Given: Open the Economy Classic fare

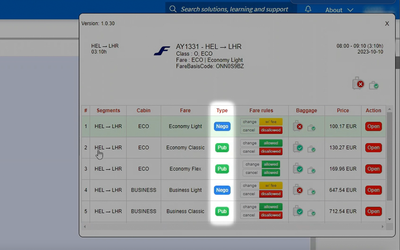Looking at the screenshot, I should click(373, 147).
